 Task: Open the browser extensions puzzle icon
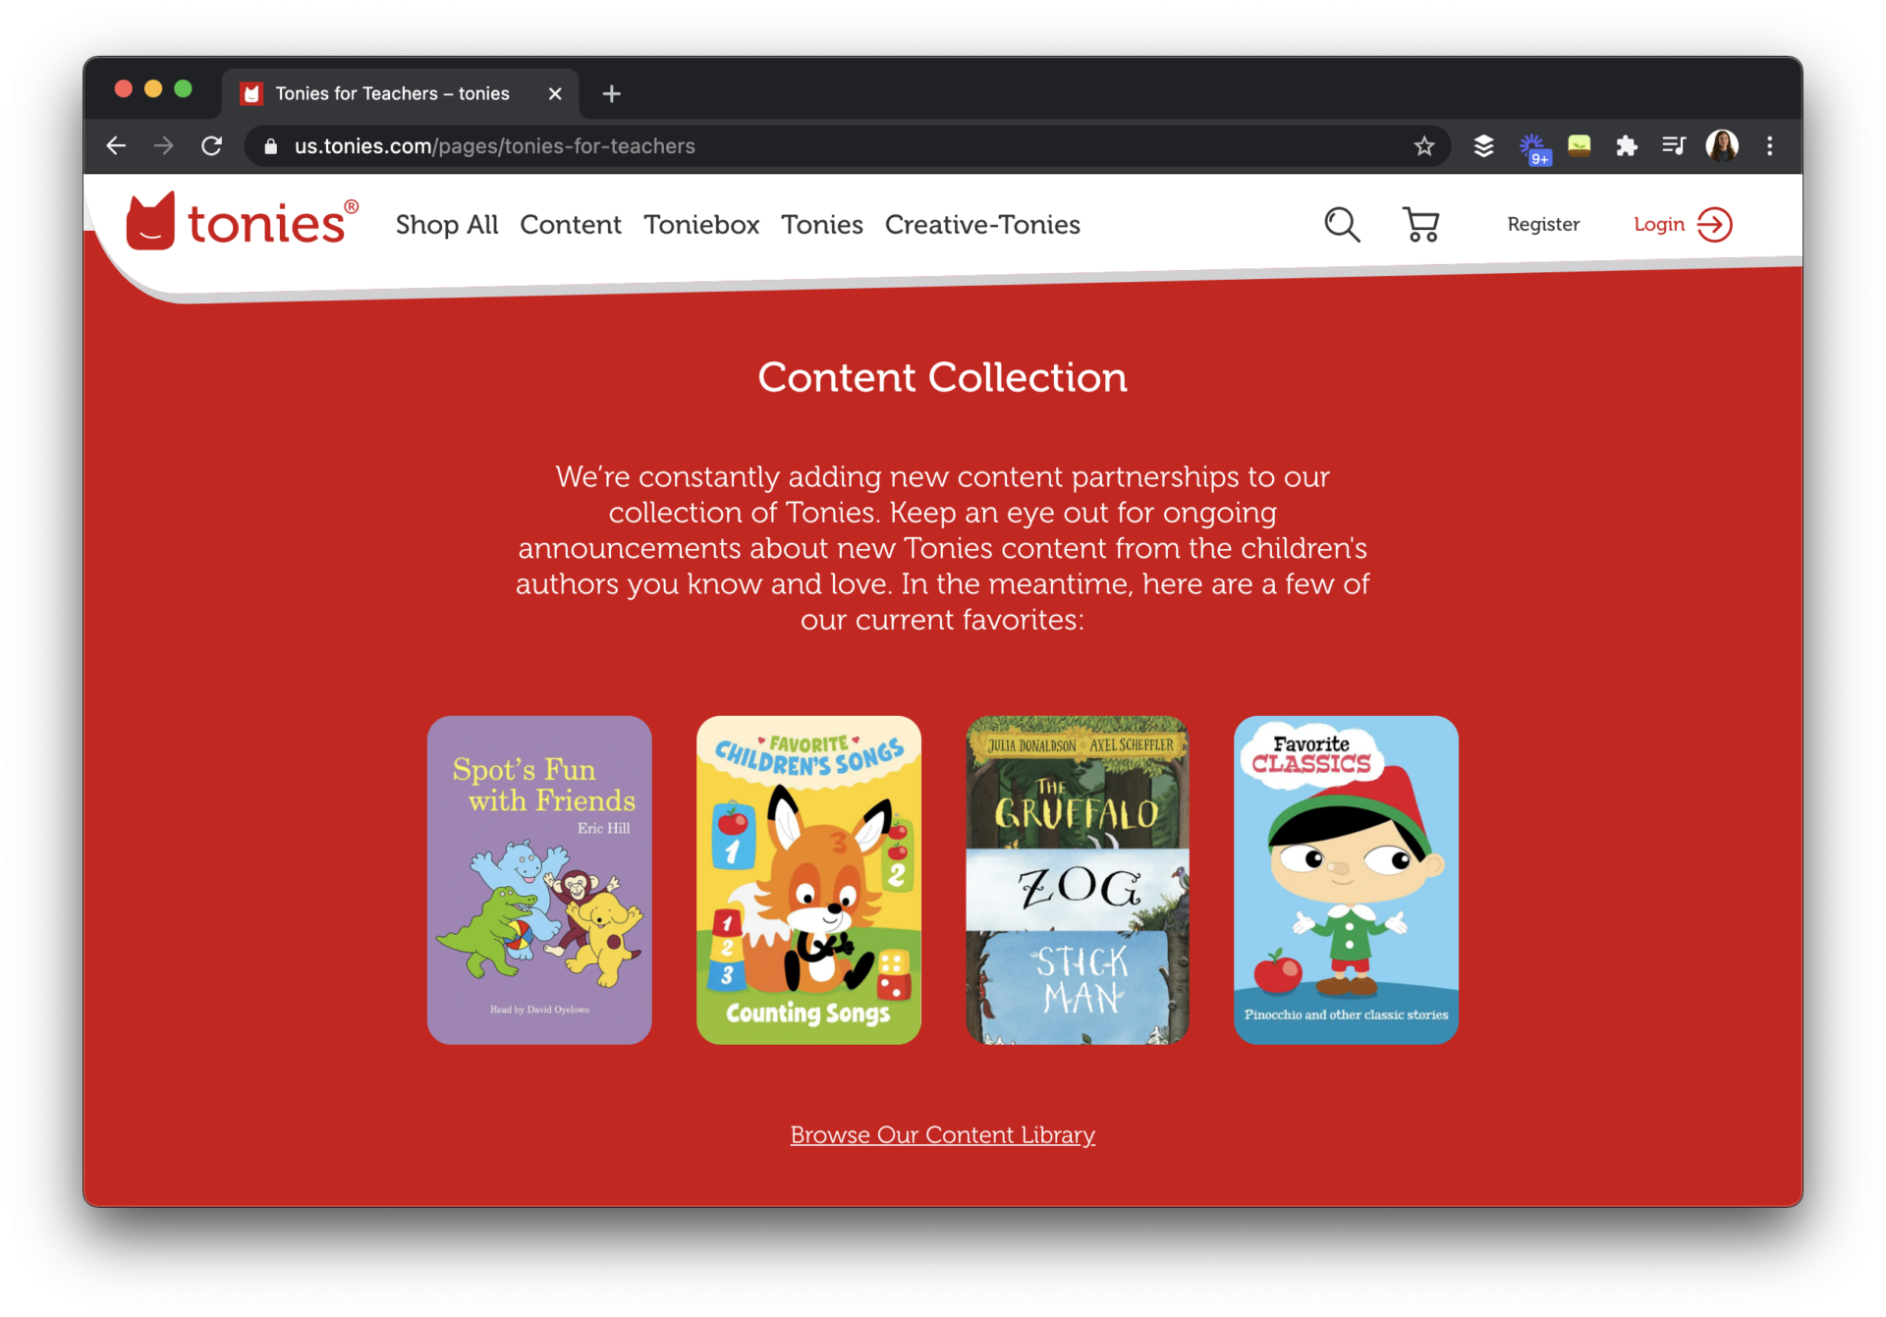point(1627,146)
